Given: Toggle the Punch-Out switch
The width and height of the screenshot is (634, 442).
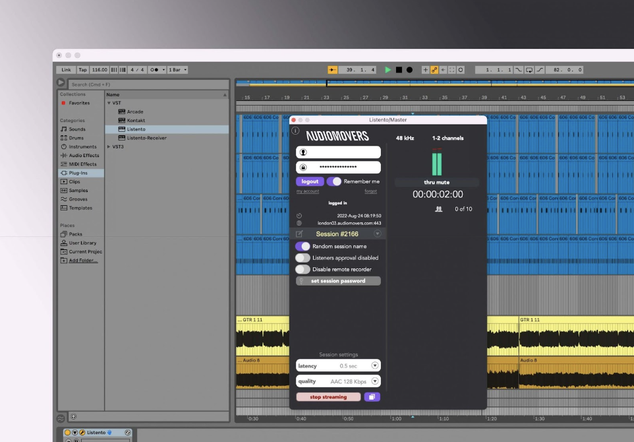Looking at the screenshot, I should pyautogui.click(x=540, y=70).
